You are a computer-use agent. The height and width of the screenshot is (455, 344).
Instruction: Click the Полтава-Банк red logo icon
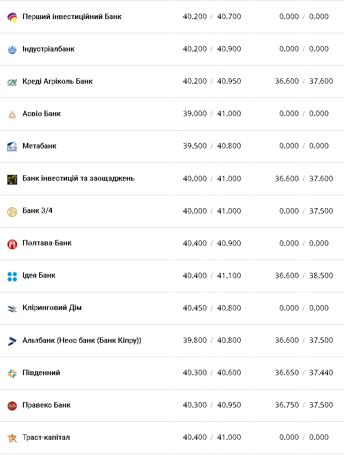(x=12, y=244)
